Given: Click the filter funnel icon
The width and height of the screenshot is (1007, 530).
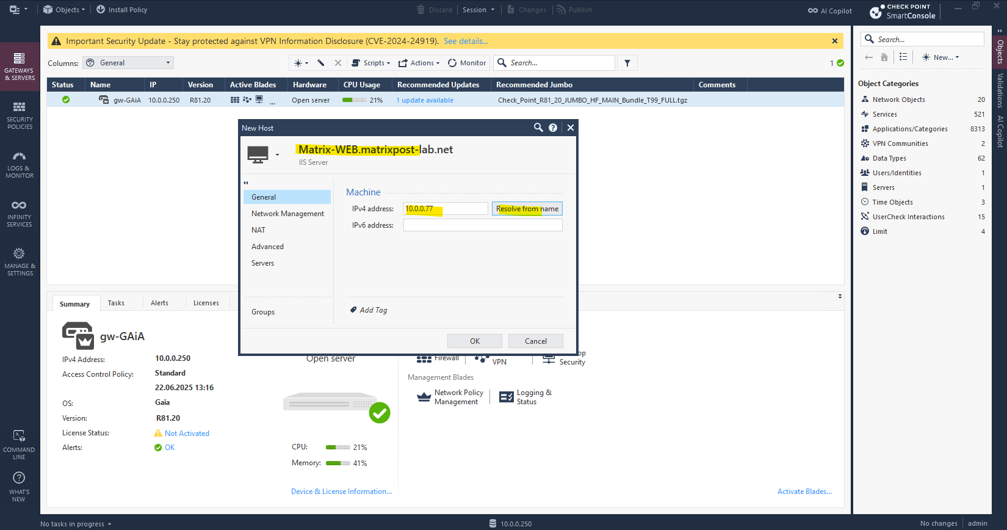Looking at the screenshot, I should click(x=627, y=63).
